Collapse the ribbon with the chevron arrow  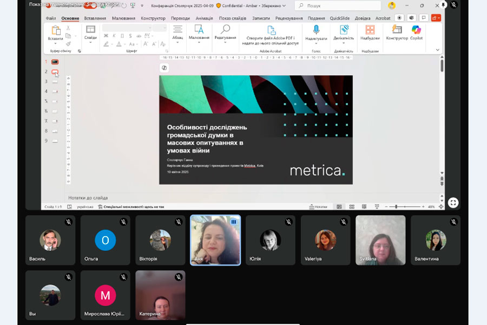click(x=438, y=49)
